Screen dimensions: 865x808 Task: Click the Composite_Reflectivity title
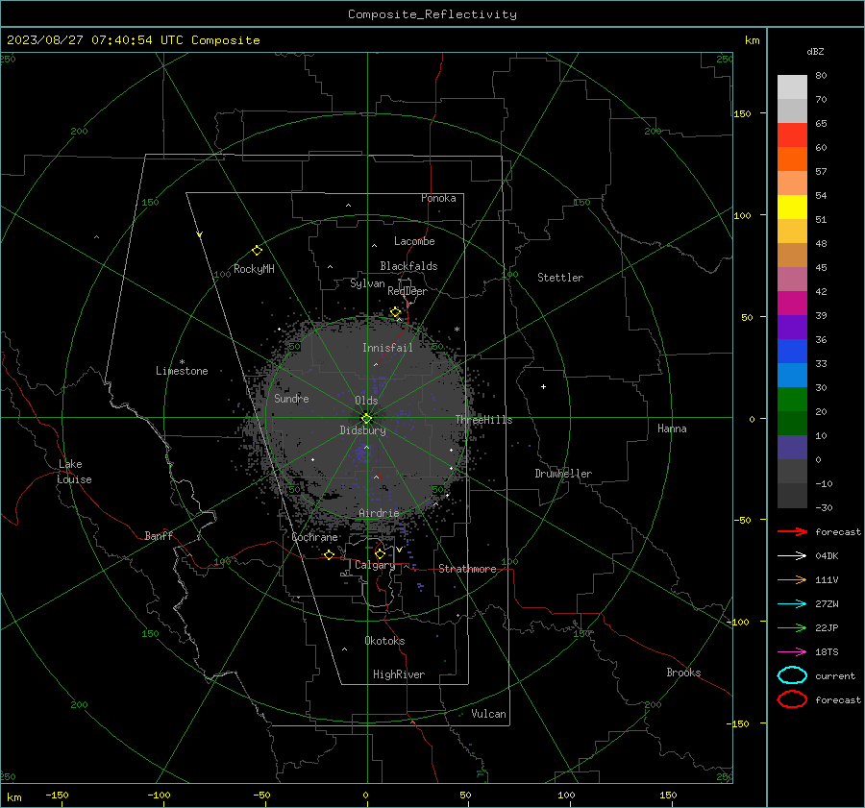coord(432,14)
